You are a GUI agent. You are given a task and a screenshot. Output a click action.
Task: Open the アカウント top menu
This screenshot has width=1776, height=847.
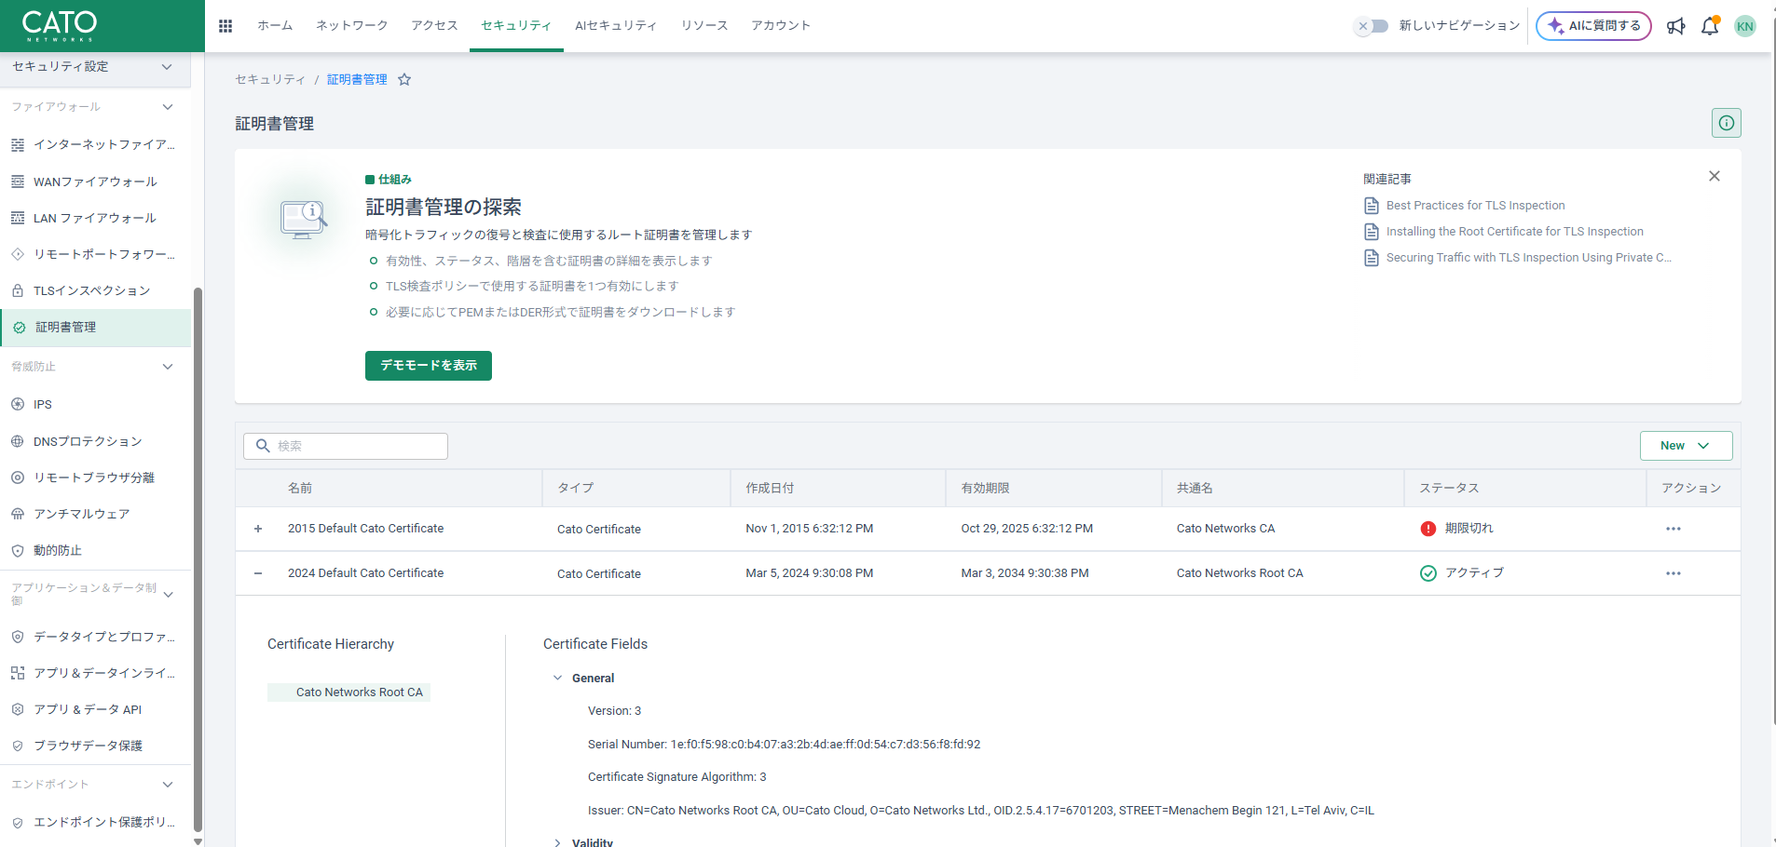781,26
